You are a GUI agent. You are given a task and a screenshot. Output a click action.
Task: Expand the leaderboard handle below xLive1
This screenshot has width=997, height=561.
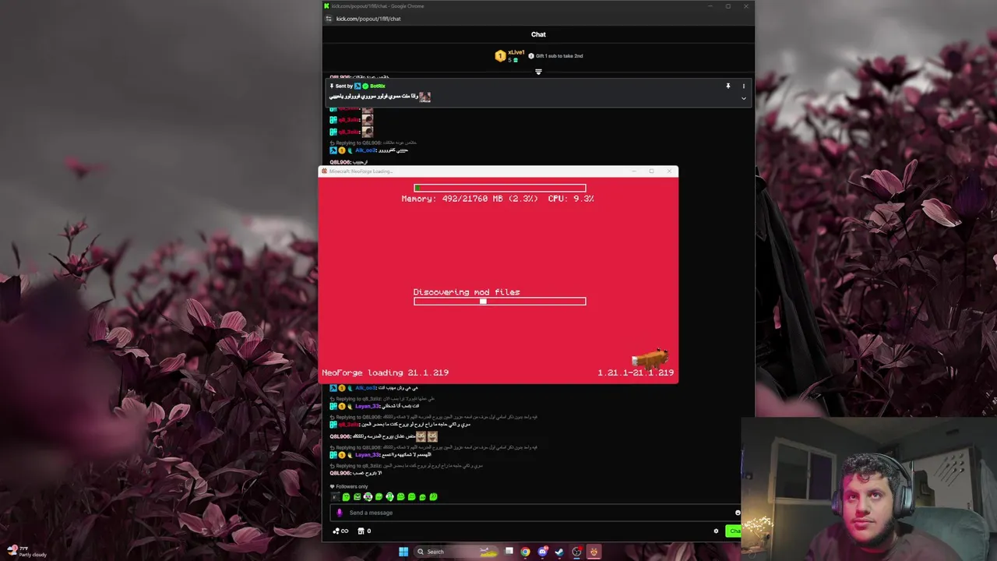[538, 72]
